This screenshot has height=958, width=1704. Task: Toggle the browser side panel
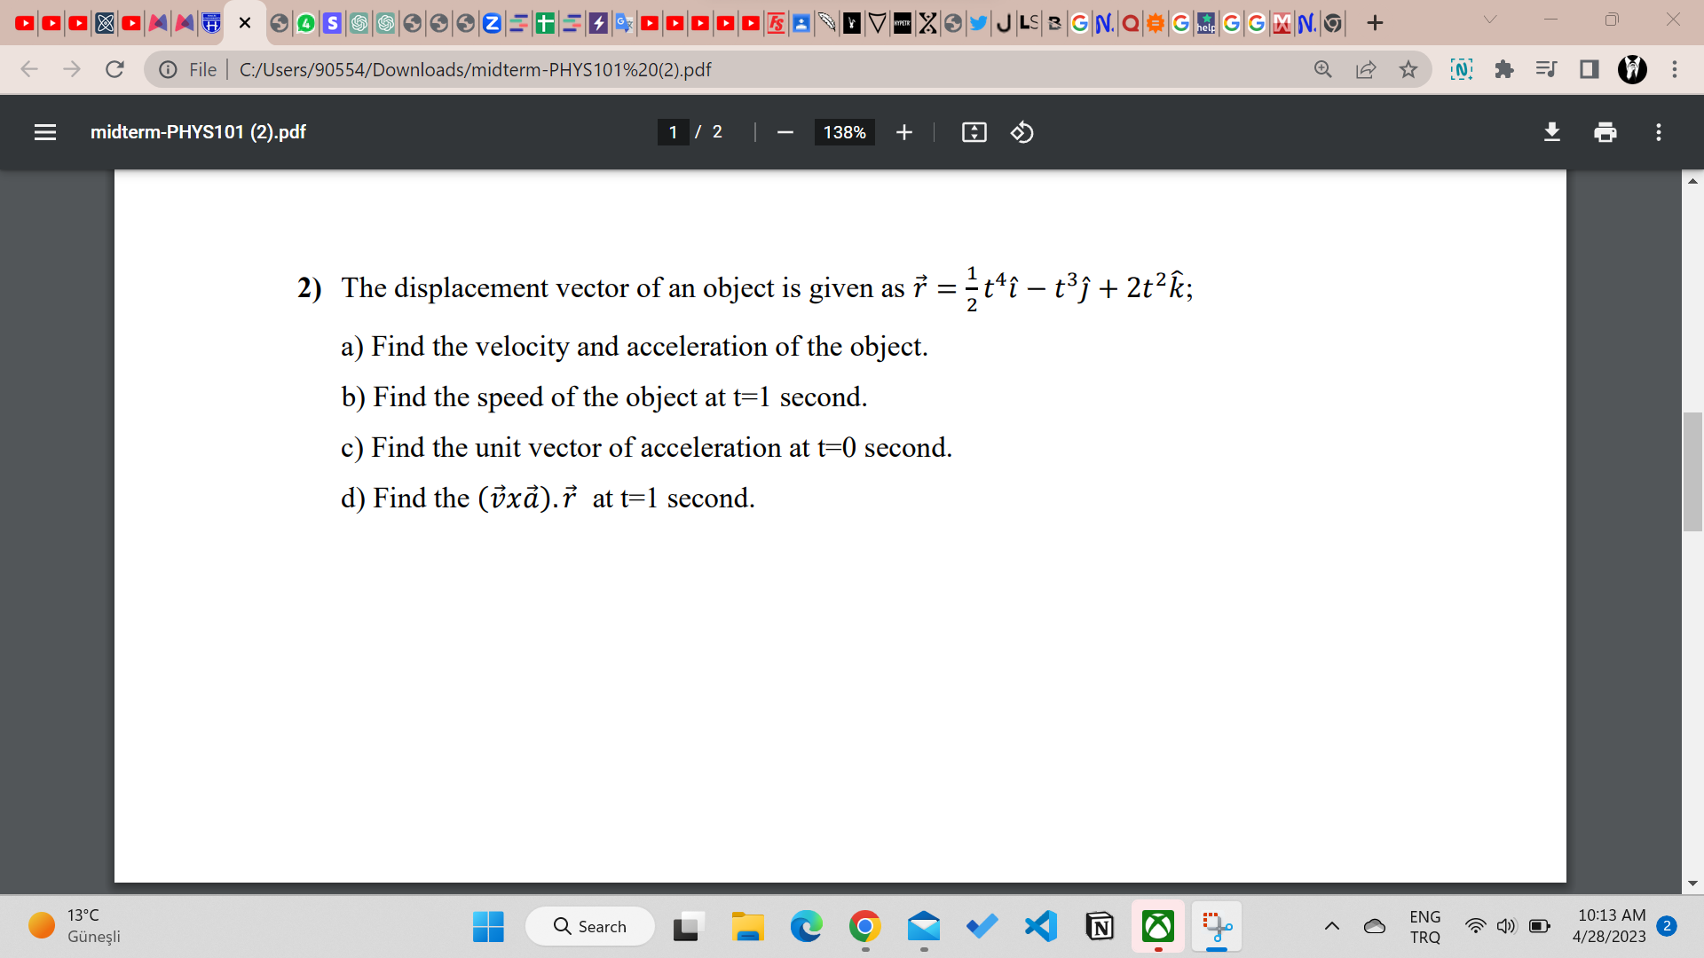[1589, 69]
